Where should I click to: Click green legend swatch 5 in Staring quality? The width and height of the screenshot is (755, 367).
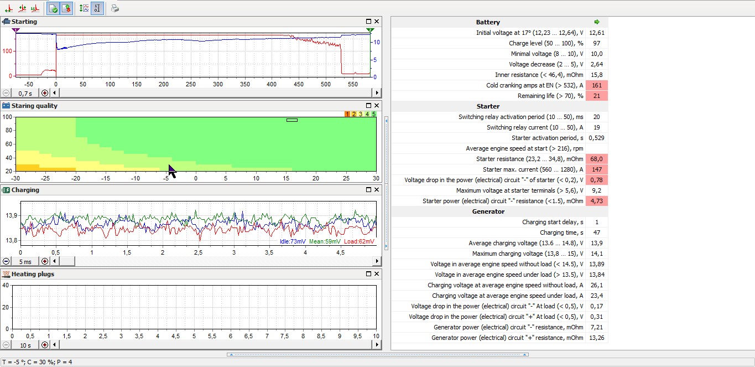tap(374, 114)
